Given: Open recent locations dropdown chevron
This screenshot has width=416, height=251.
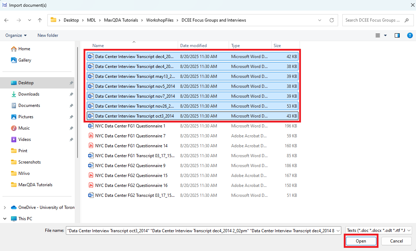Looking at the screenshot, I should point(29,20).
